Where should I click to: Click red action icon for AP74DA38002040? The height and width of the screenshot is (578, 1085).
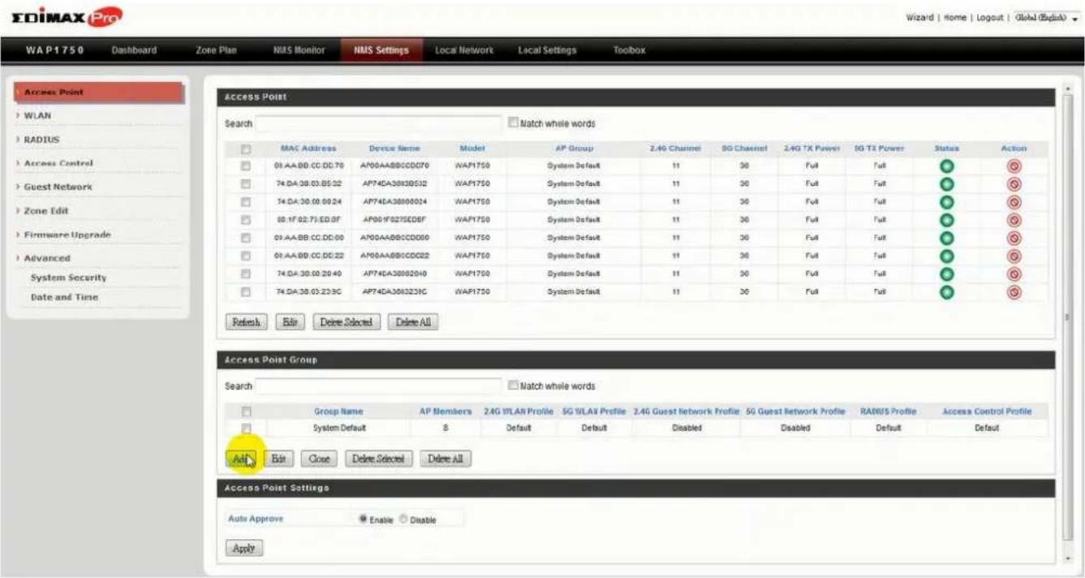(x=1014, y=274)
